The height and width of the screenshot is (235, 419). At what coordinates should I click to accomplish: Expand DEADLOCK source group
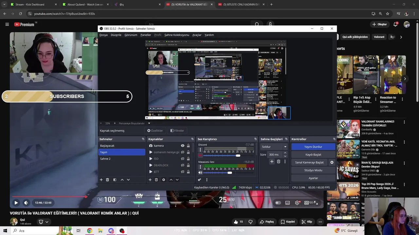tap(151, 165)
